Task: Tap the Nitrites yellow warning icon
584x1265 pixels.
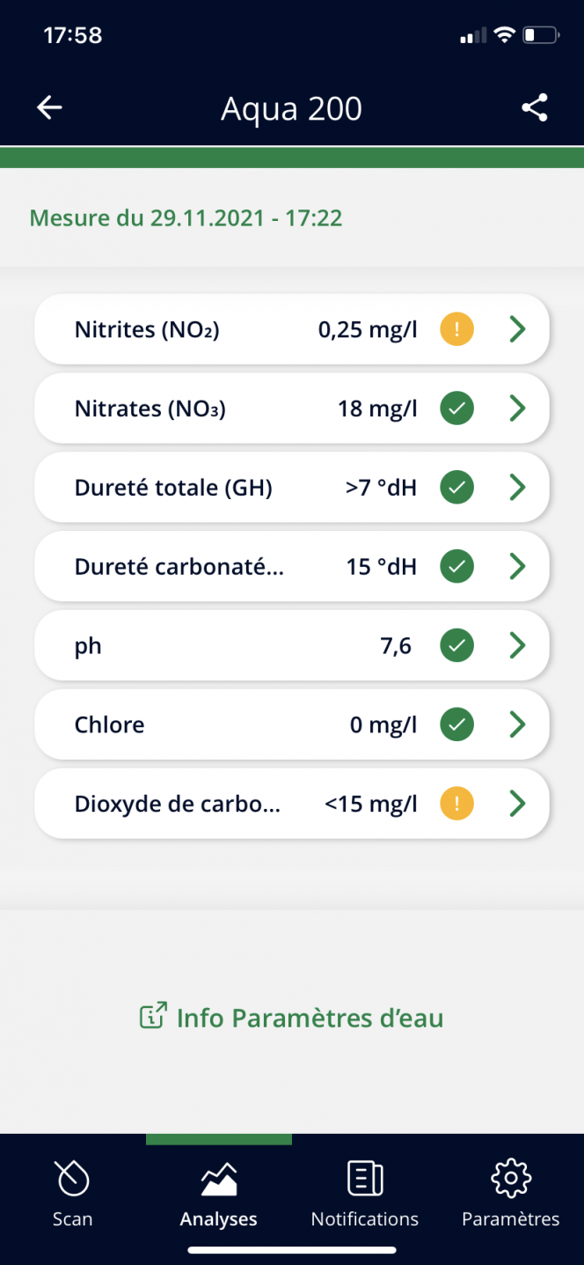Action: point(456,329)
